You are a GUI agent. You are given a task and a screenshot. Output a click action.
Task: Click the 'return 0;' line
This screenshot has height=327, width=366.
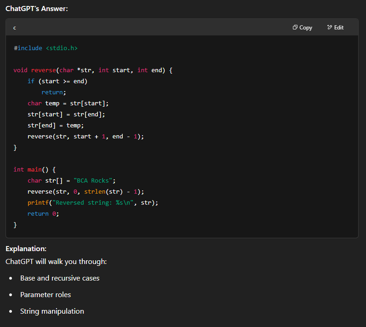click(43, 213)
